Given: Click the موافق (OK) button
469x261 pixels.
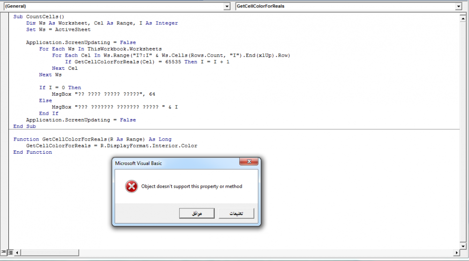Looking at the screenshot, I should [197, 213].
